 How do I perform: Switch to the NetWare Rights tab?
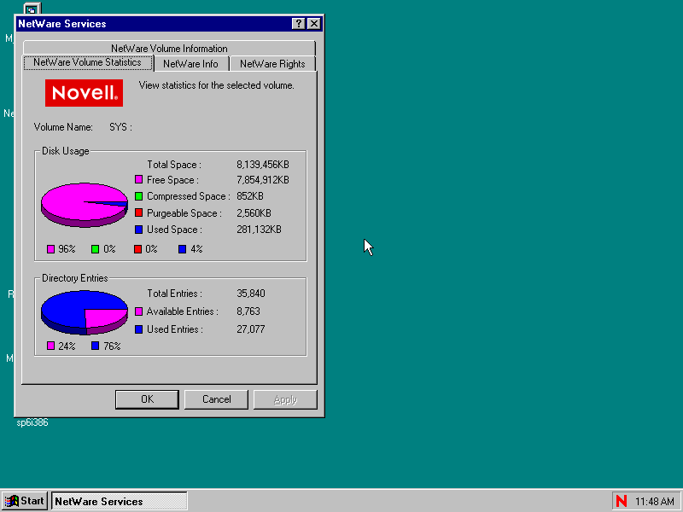(272, 64)
